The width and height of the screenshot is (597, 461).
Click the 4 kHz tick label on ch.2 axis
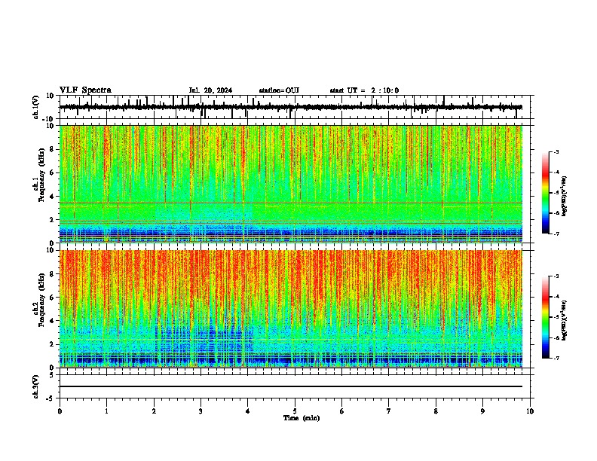click(x=52, y=321)
